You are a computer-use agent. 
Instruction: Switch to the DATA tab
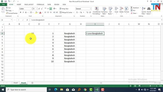coord(49,5)
